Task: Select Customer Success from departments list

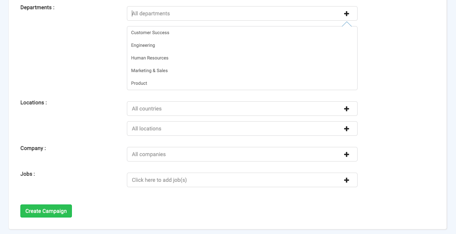Action: (x=150, y=33)
